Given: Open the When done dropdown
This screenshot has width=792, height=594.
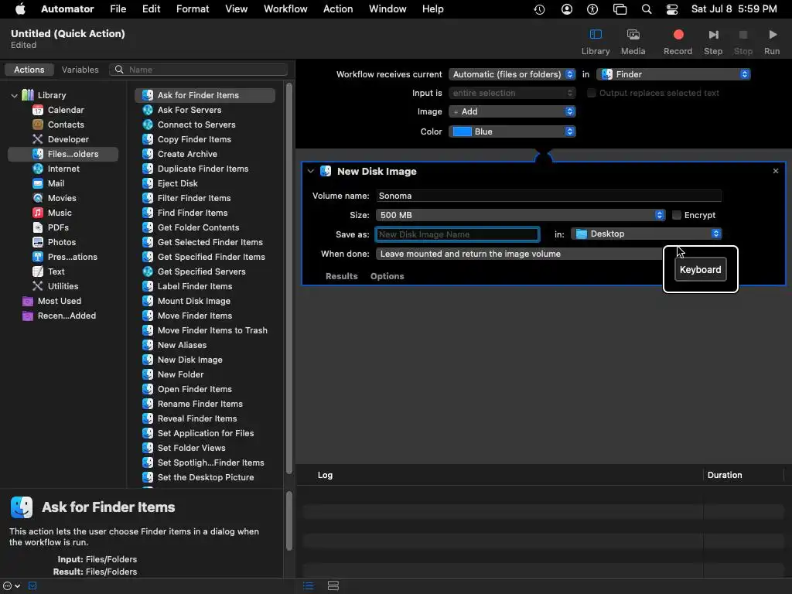Looking at the screenshot, I should pyautogui.click(x=521, y=254).
